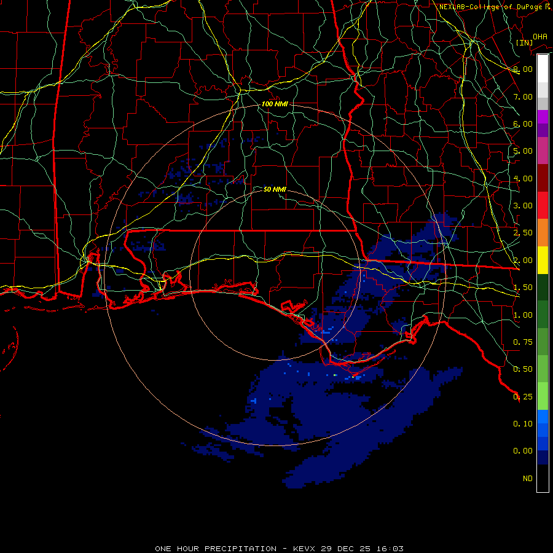Click the 8.00 legend value
Image resolution: width=553 pixels, height=553 pixels.
coord(523,69)
